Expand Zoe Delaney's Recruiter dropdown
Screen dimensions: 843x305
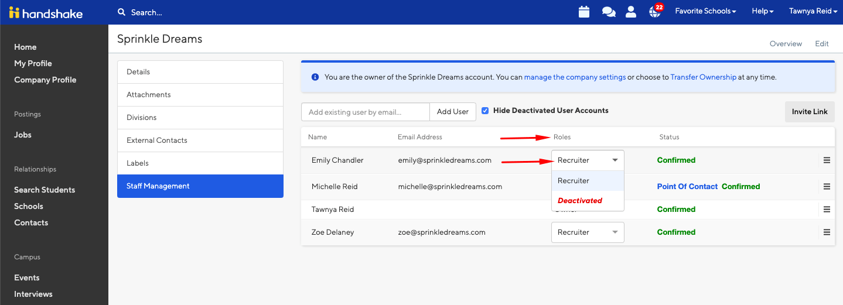[x=588, y=232]
